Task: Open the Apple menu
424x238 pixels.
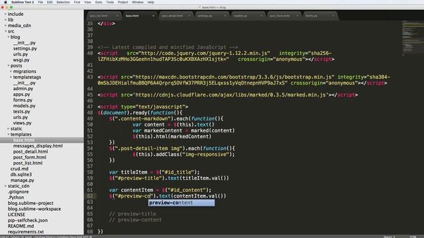Action: 5,2
